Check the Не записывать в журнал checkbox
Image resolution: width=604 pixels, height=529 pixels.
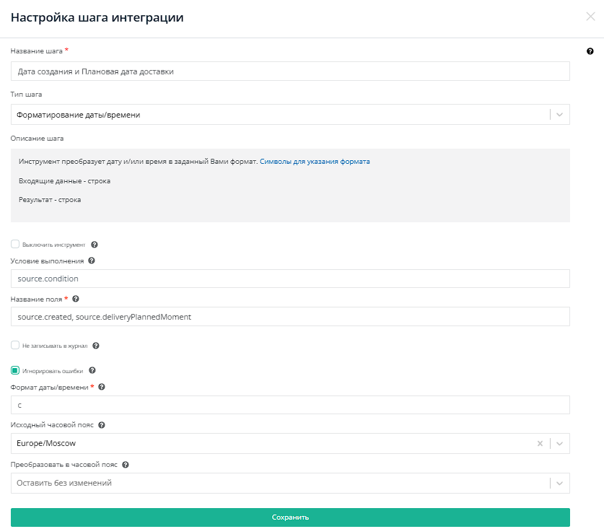(15, 346)
